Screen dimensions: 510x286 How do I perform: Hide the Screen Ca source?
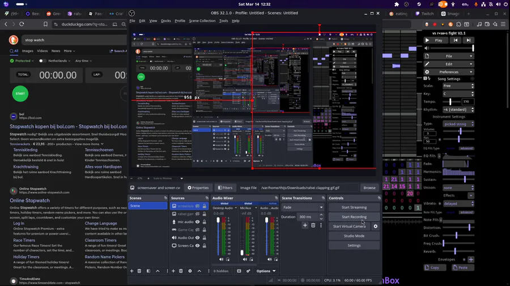(x=197, y=246)
